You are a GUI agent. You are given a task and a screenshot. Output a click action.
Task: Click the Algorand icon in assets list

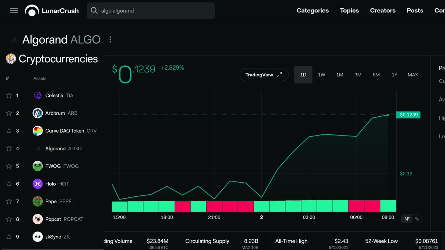coord(38,149)
